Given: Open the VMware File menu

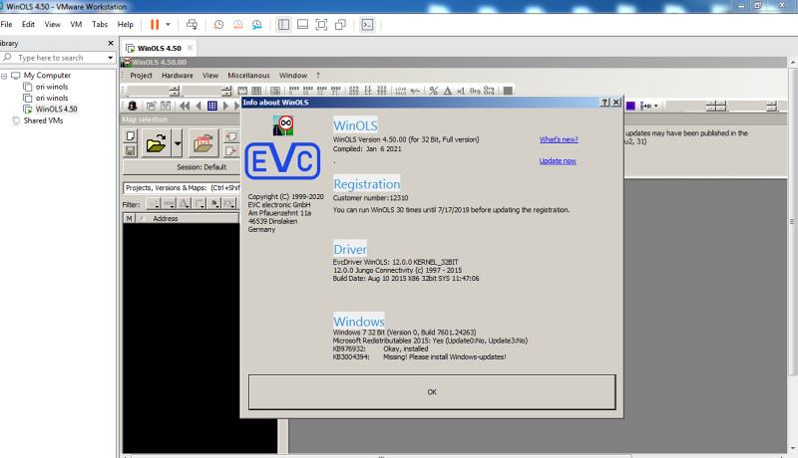Looking at the screenshot, I should [x=6, y=24].
